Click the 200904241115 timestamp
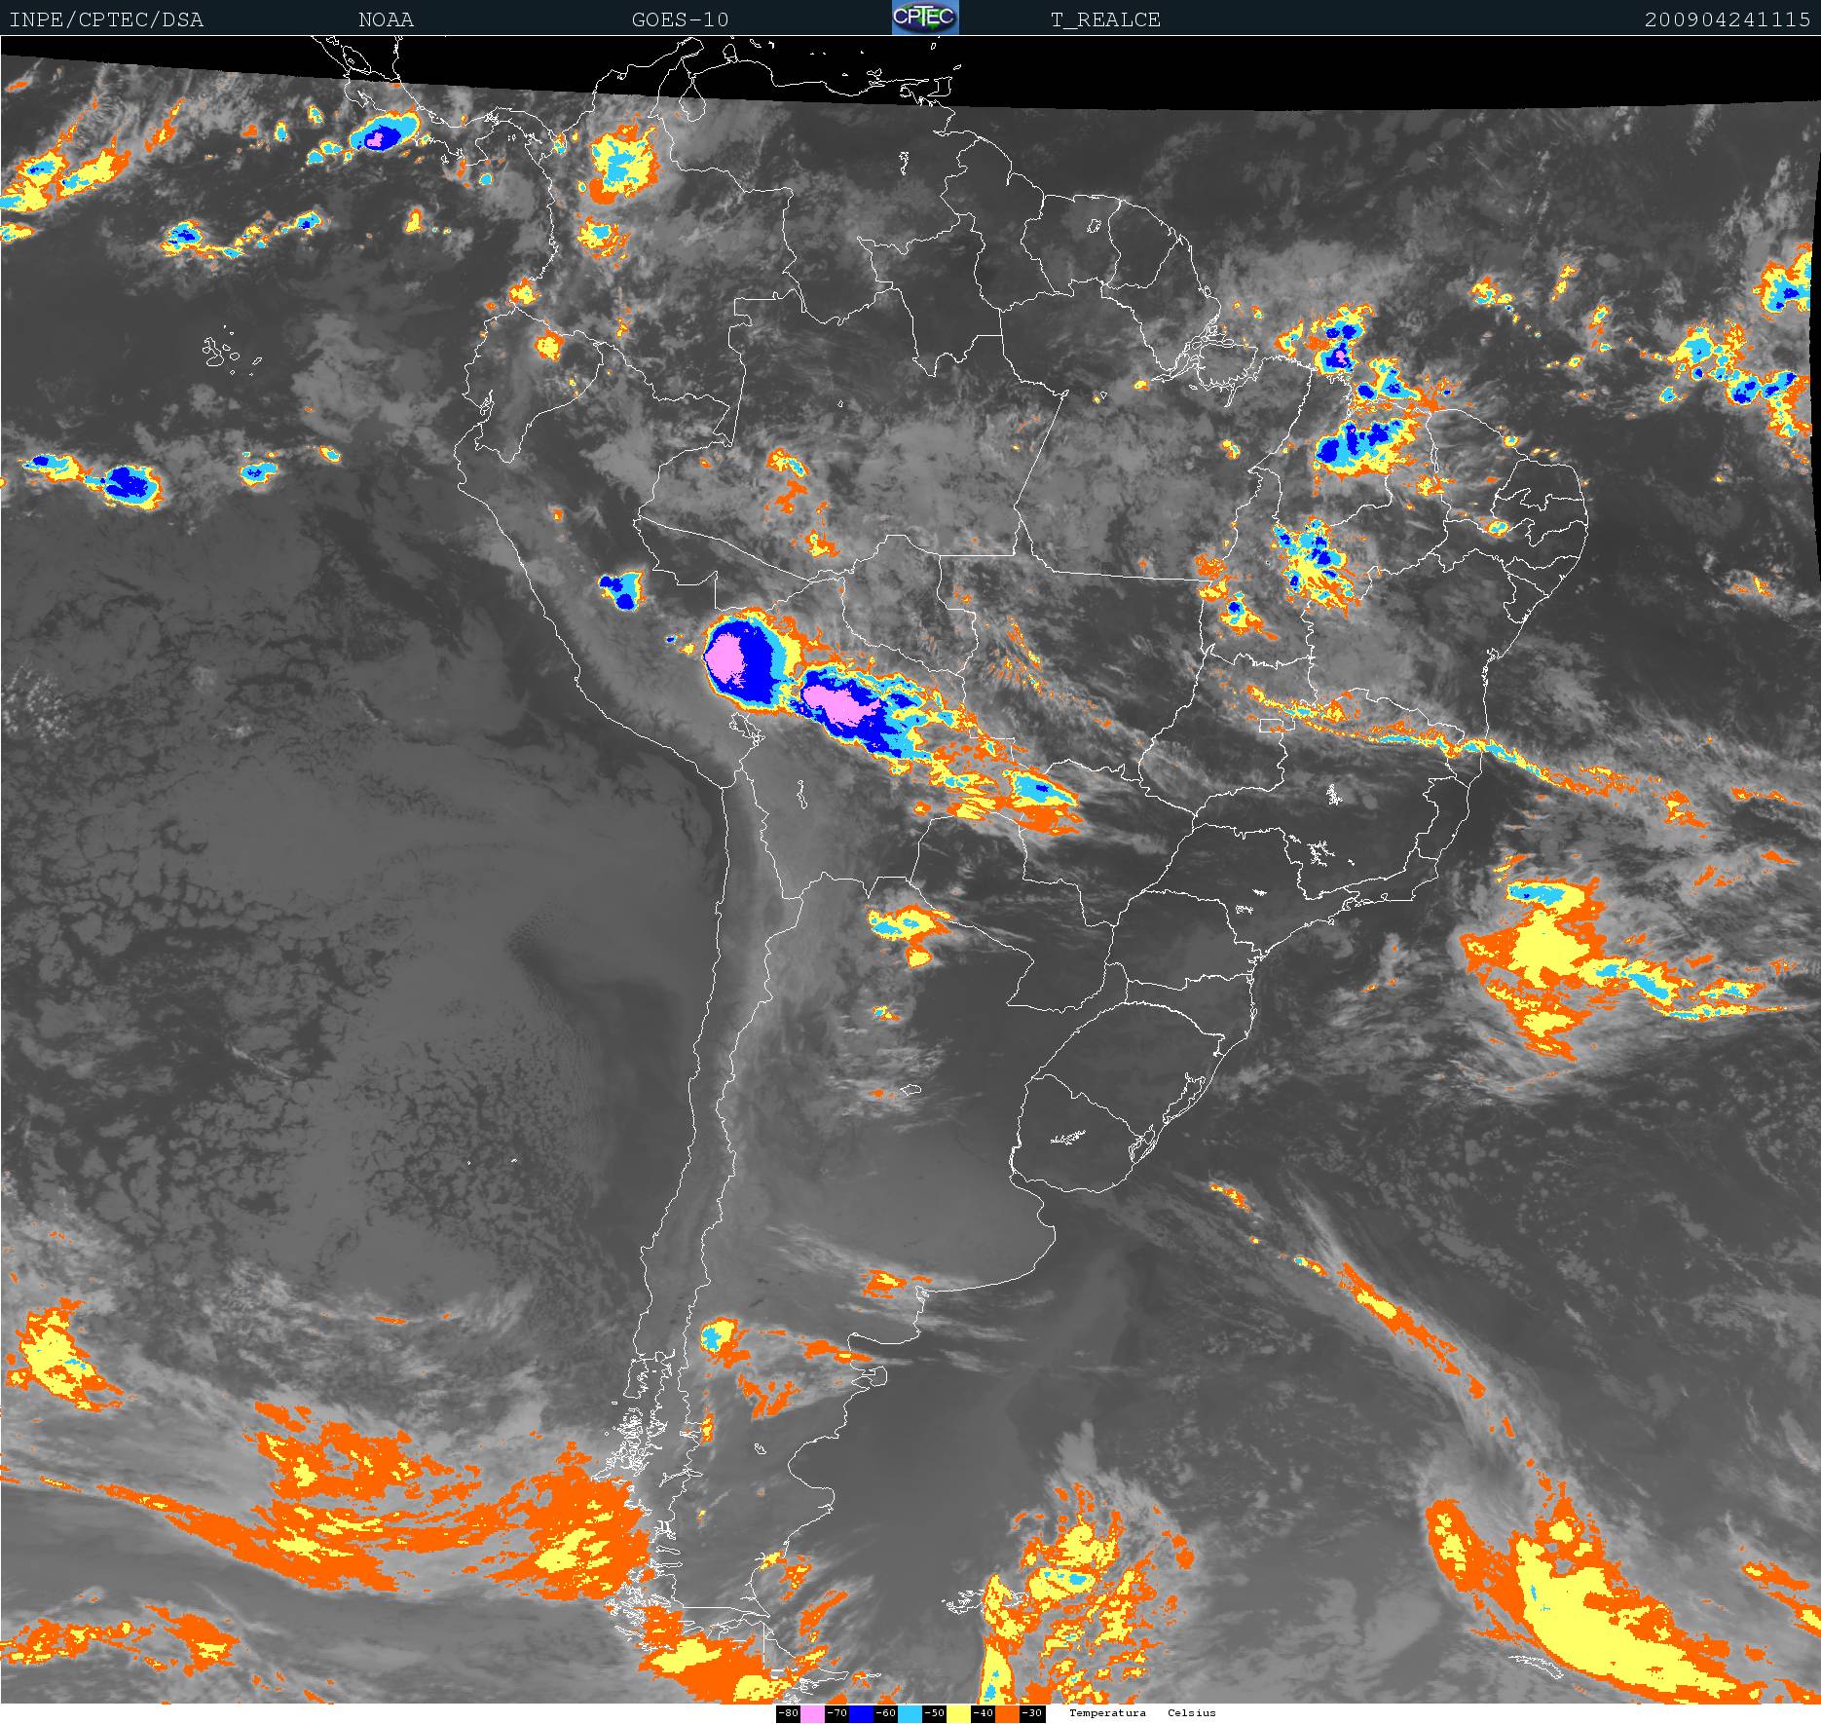 (x=1727, y=19)
